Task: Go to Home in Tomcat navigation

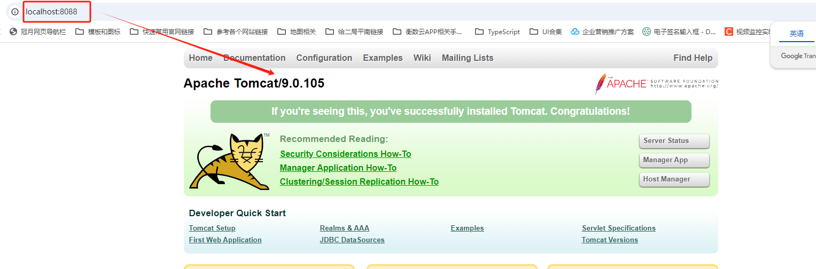Action: [200, 58]
